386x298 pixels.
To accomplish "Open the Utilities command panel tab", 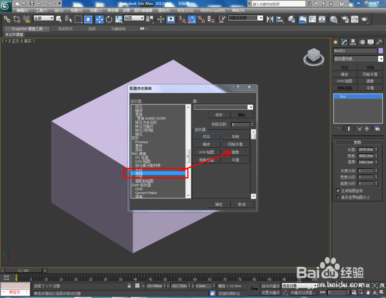I will click(x=379, y=42).
